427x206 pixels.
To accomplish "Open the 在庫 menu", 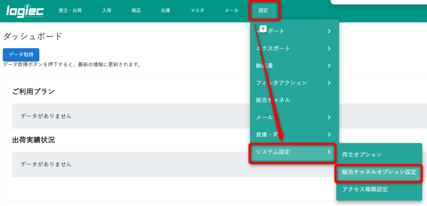I will [x=165, y=11].
